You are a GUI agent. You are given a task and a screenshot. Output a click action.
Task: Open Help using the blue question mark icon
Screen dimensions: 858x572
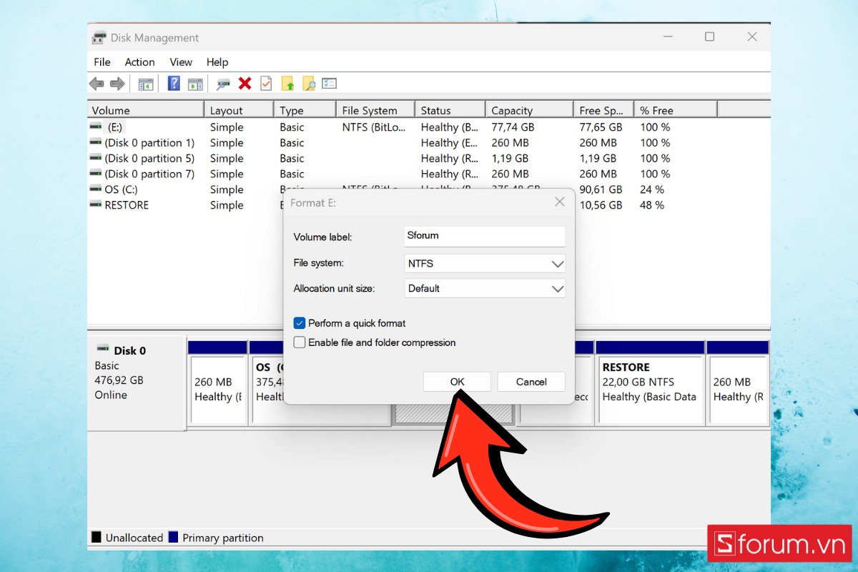173,83
